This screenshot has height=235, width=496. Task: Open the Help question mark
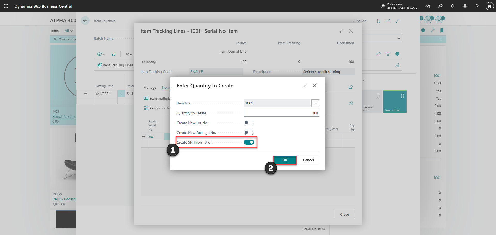477,6
